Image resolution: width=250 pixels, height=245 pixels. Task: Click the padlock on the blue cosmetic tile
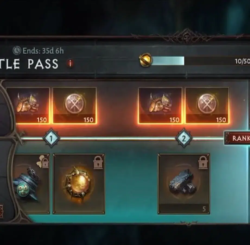click(x=45, y=163)
